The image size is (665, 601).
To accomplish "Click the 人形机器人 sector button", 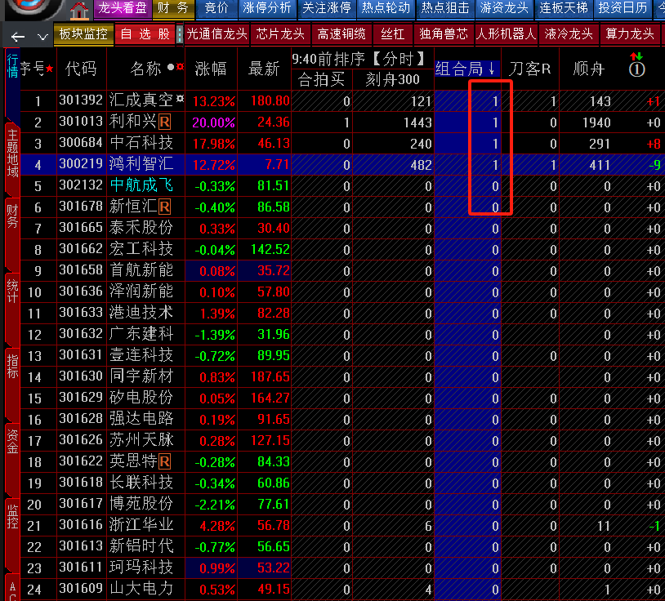I will point(506,34).
